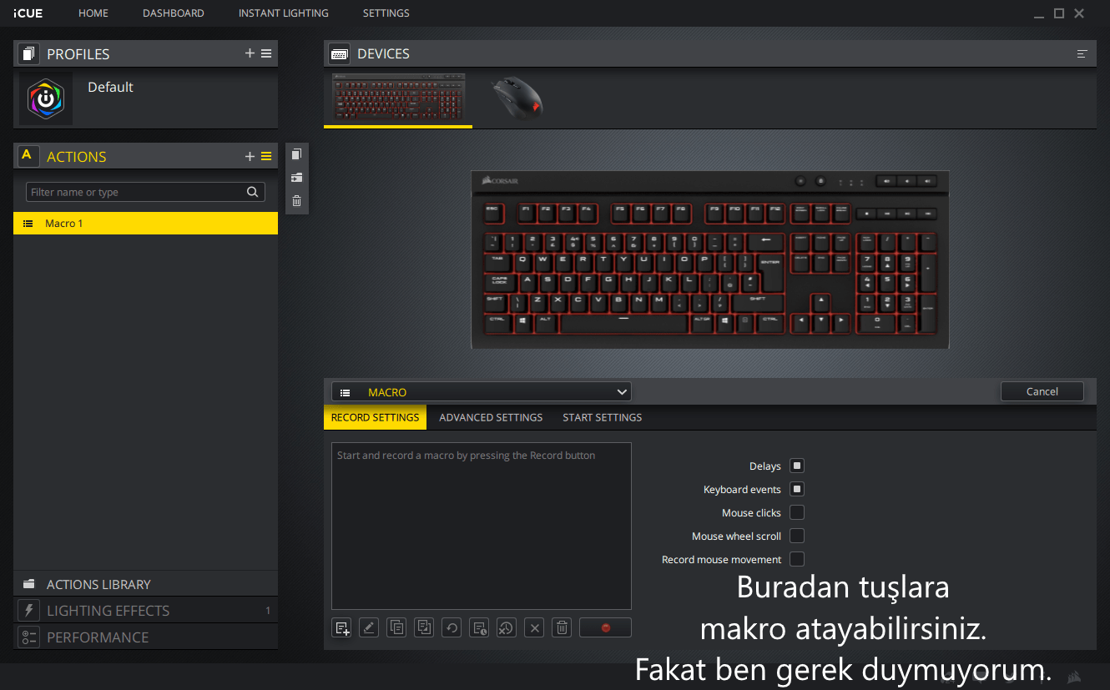Enable the Mouse wheel scroll checkbox
The height and width of the screenshot is (690, 1110).
click(x=797, y=536)
